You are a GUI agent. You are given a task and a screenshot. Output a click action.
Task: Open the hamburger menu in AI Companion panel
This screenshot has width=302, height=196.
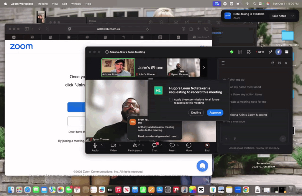pos(223,63)
